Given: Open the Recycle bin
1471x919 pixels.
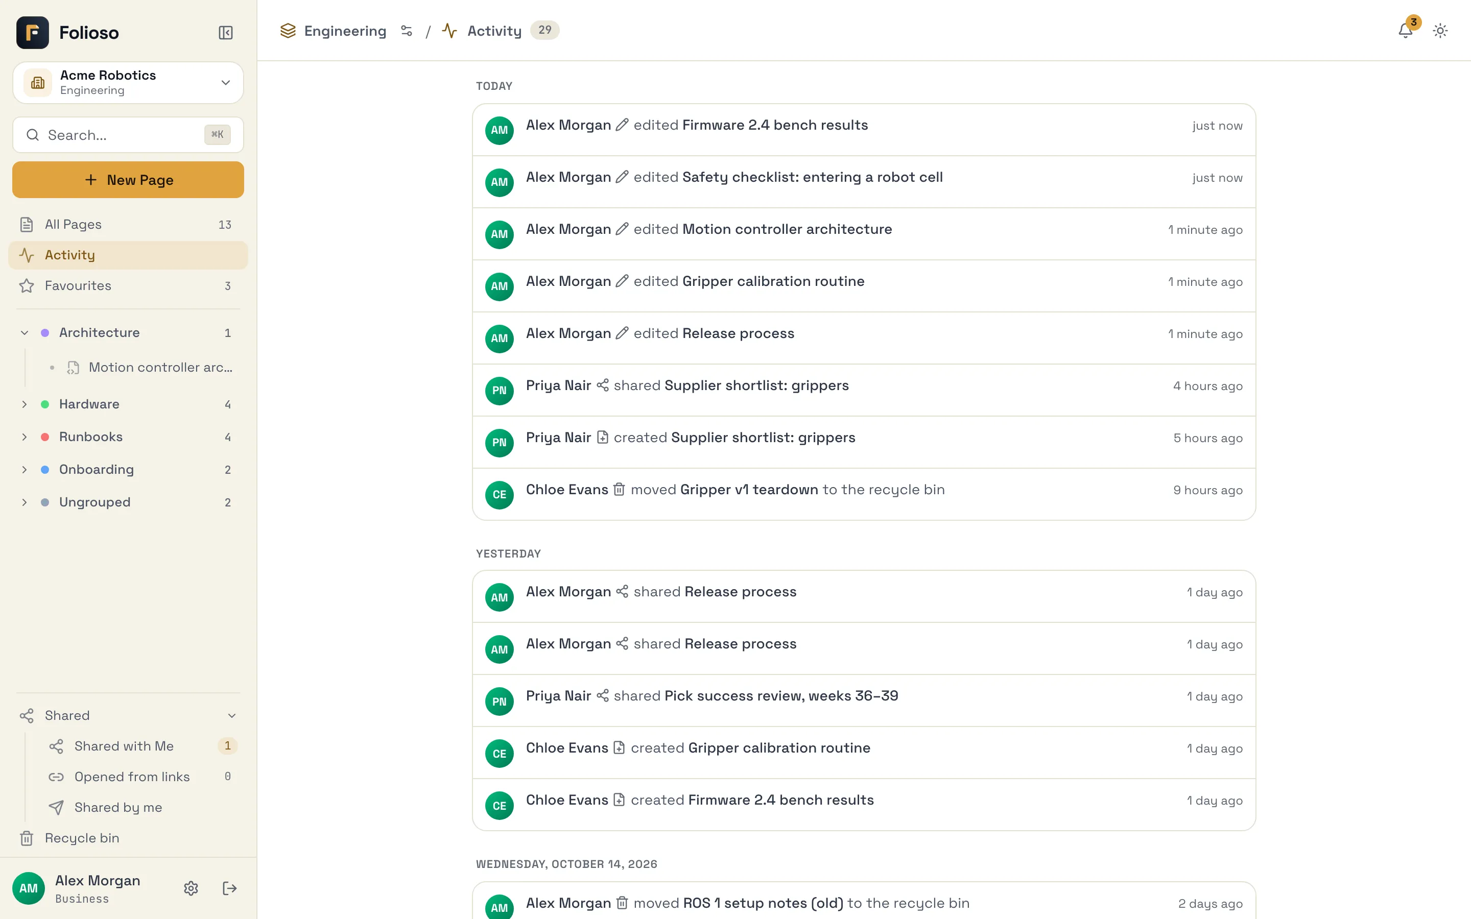Looking at the screenshot, I should tap(128, 837).
